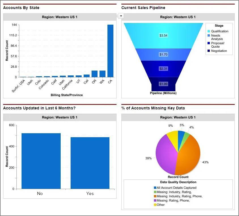Open the Accounts By State report title

point(21,8)
